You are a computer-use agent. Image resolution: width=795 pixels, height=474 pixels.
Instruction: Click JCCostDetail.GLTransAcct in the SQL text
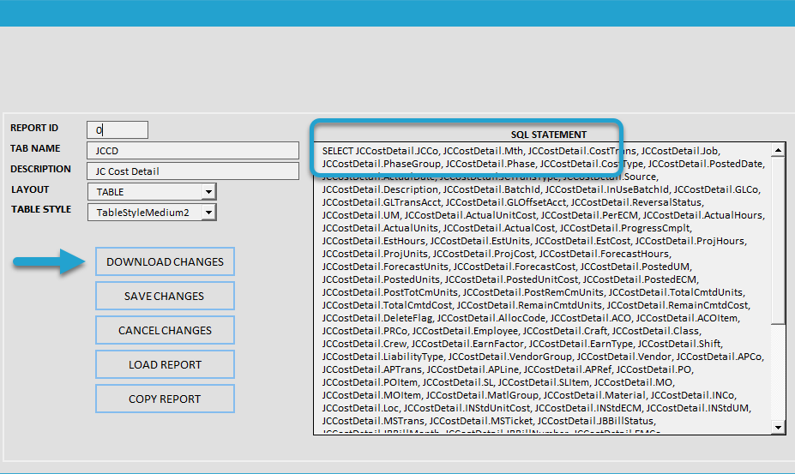tap(382, 202)
